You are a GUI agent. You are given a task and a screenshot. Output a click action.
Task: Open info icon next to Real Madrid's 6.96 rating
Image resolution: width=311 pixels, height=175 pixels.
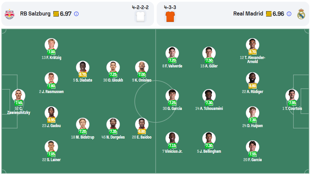pyautogui.click(x=289, y=14)
